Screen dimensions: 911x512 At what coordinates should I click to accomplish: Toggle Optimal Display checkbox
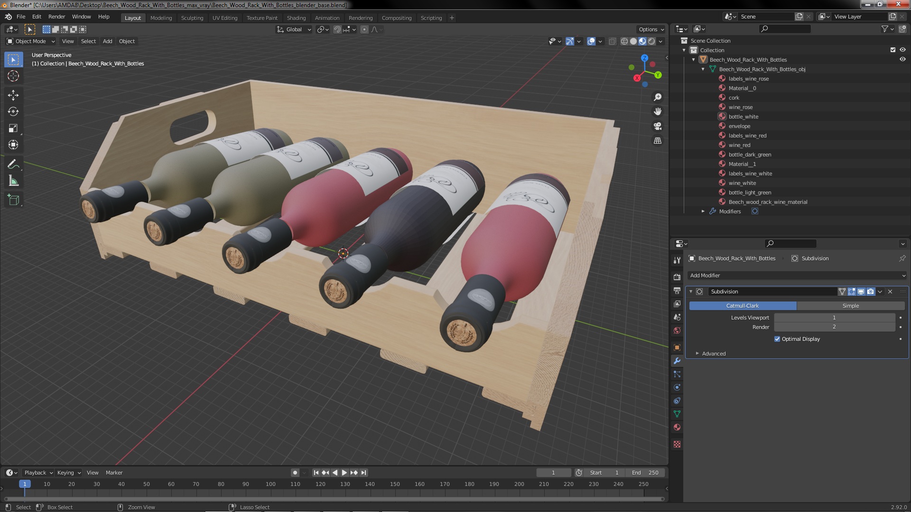777,339
